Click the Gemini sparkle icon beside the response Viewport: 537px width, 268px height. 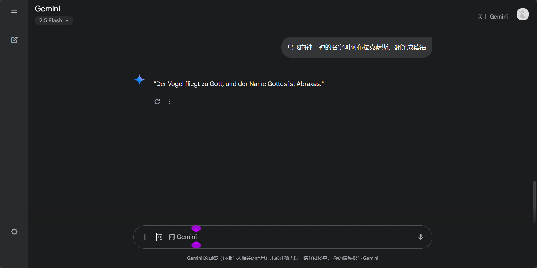[x=140, y=80]
